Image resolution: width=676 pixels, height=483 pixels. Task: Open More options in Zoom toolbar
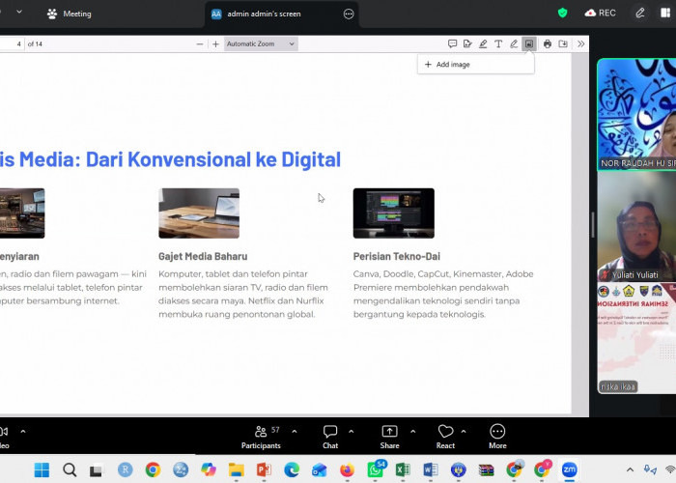(x=497, y=437)
